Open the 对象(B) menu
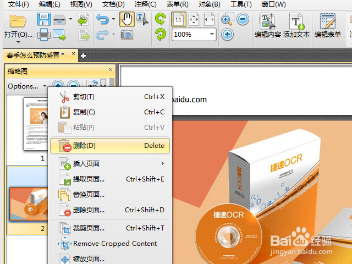Viewport: 352px width, 264px height. coord(209,4)
